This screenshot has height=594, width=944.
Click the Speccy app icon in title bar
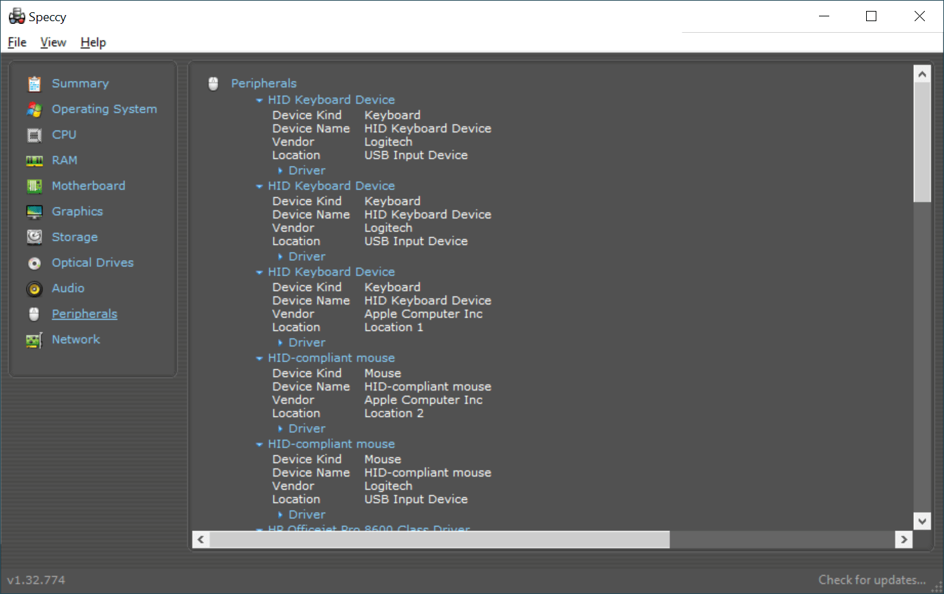16,16
